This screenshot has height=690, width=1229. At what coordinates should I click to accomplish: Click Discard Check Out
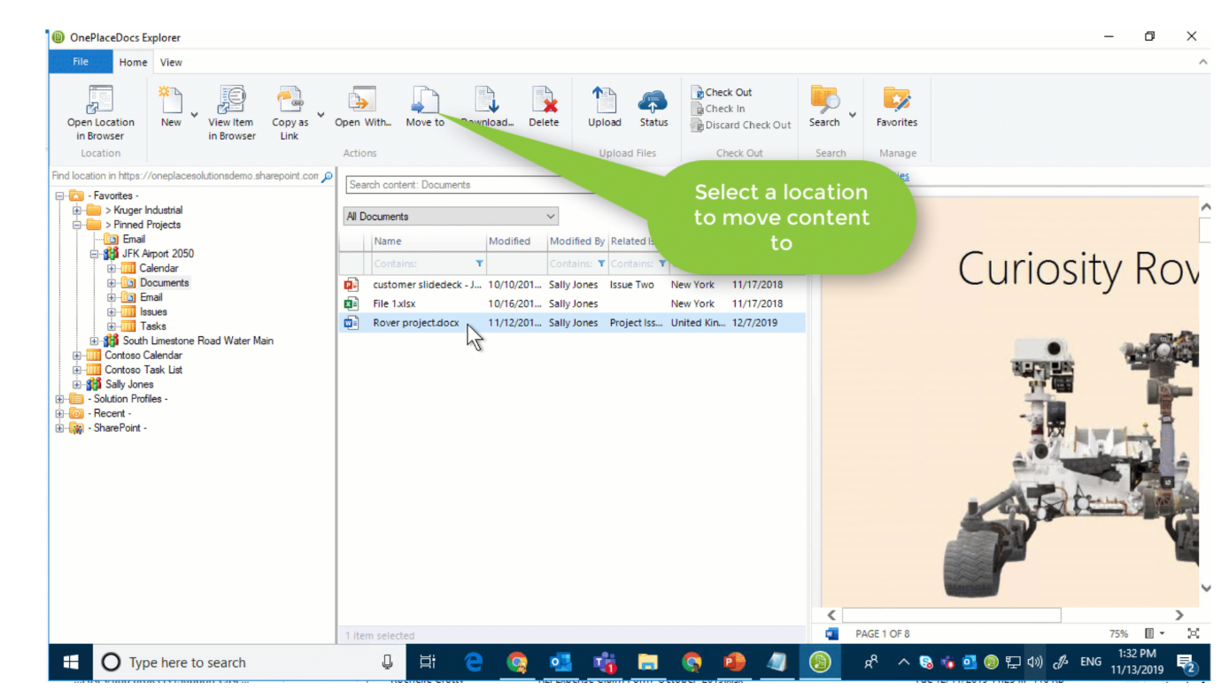click(x=741, y=126)
